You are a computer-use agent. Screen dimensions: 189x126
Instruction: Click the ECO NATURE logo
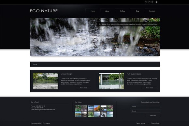(44, 11)
